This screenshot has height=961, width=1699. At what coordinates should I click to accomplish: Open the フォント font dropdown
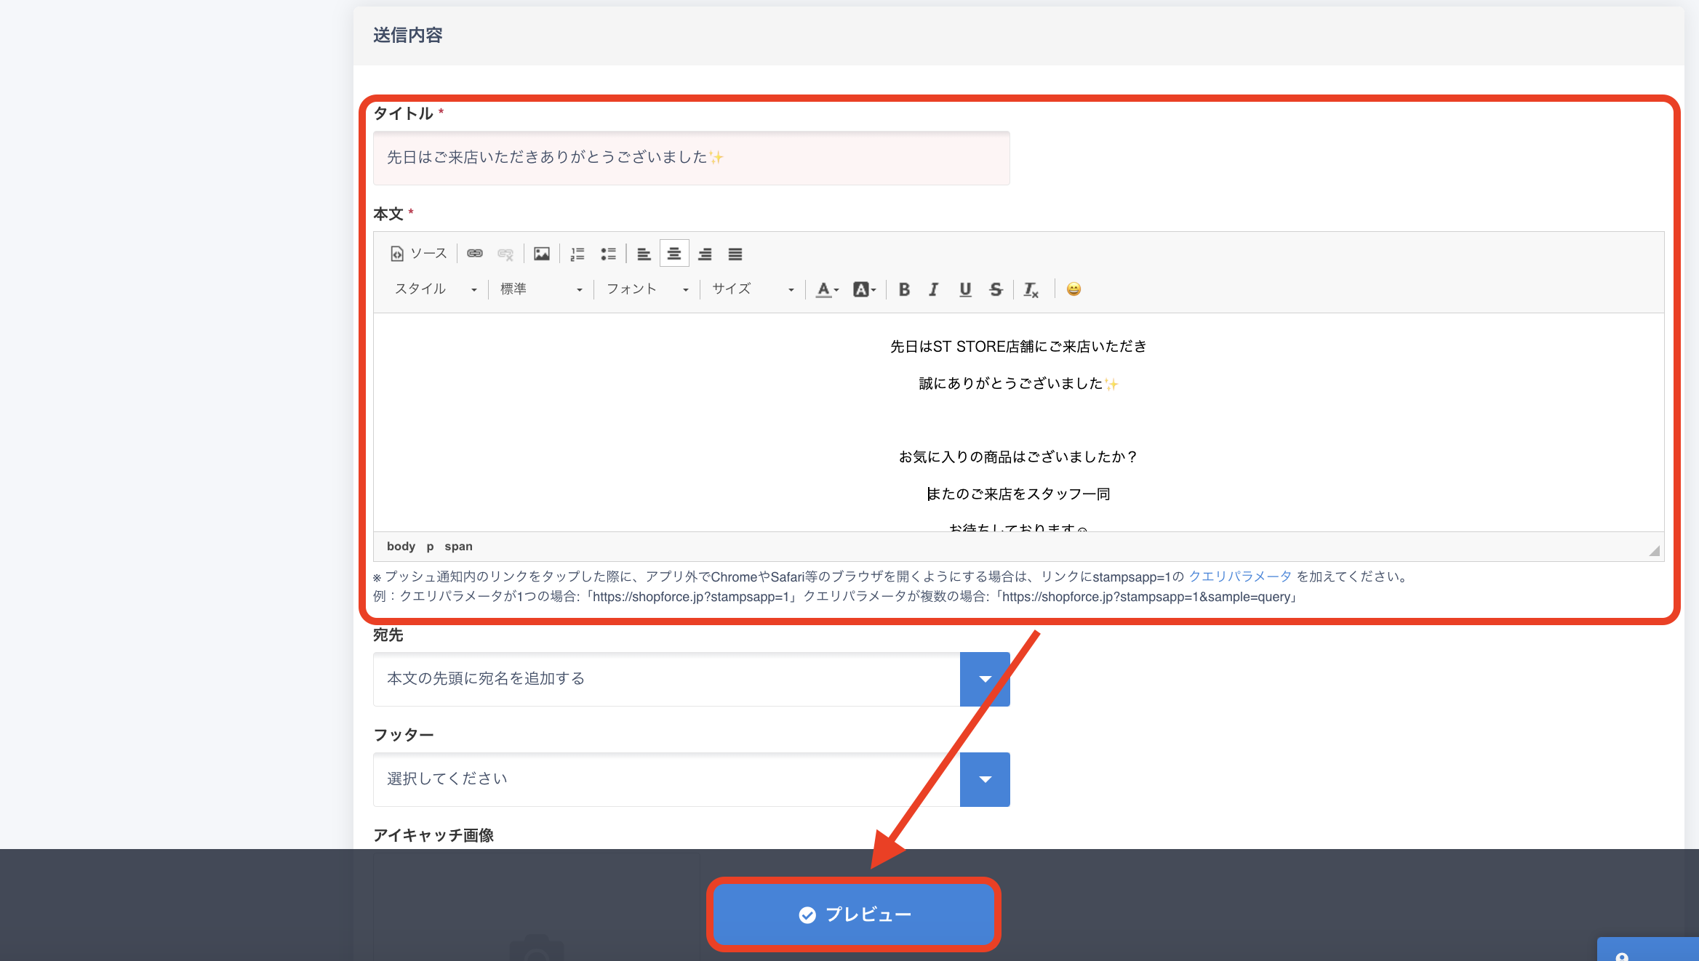647,289
